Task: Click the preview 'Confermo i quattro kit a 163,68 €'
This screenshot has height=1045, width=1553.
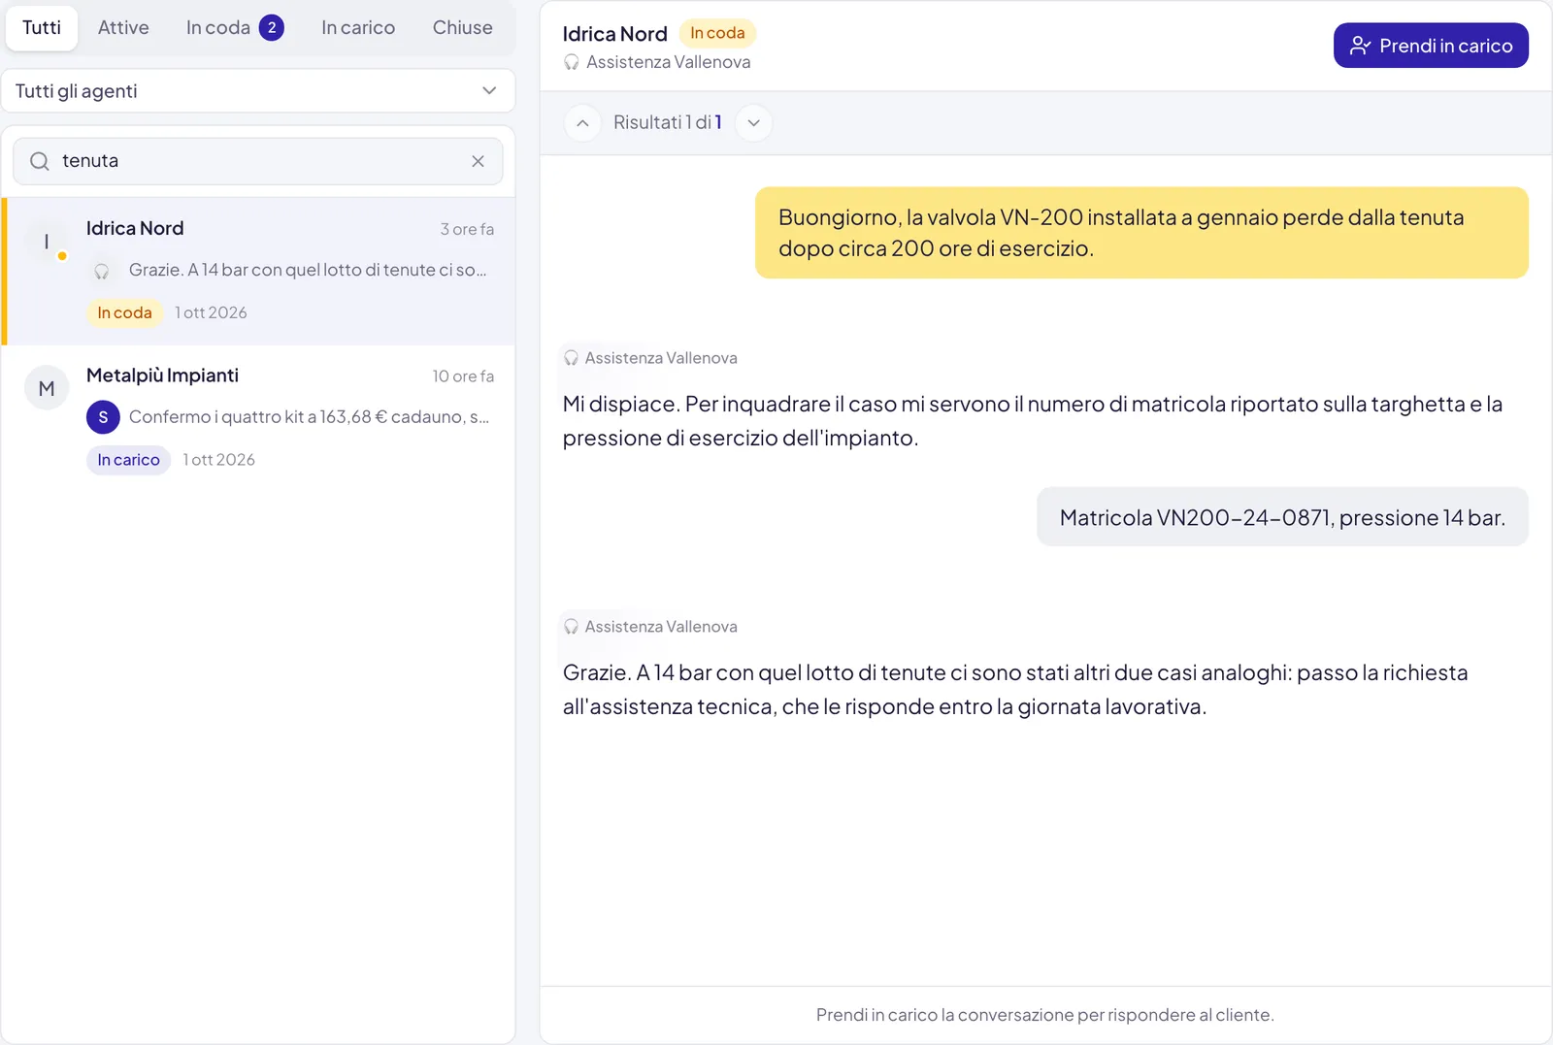Action: click(309, 417)
